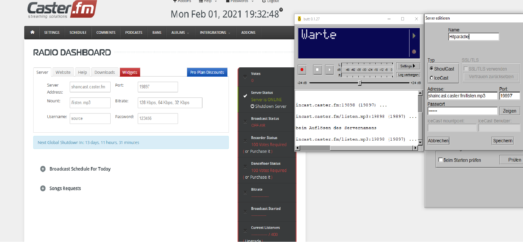The width and height of the screenshot is (523, 242).
Task: Expand Broadcast Schedule For Today plus icon
Action: click(43, 169)
